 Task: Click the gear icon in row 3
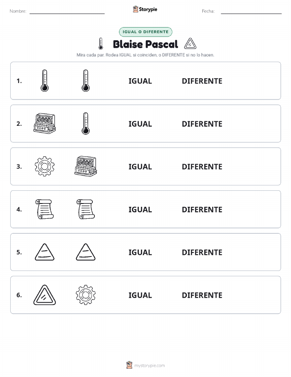point(45,167)
